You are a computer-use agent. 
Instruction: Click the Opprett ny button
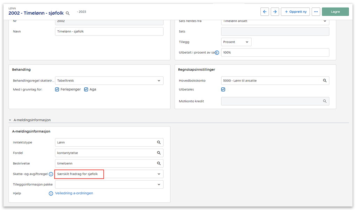(295, 11)
